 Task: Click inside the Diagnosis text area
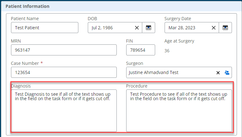[64, 111]
